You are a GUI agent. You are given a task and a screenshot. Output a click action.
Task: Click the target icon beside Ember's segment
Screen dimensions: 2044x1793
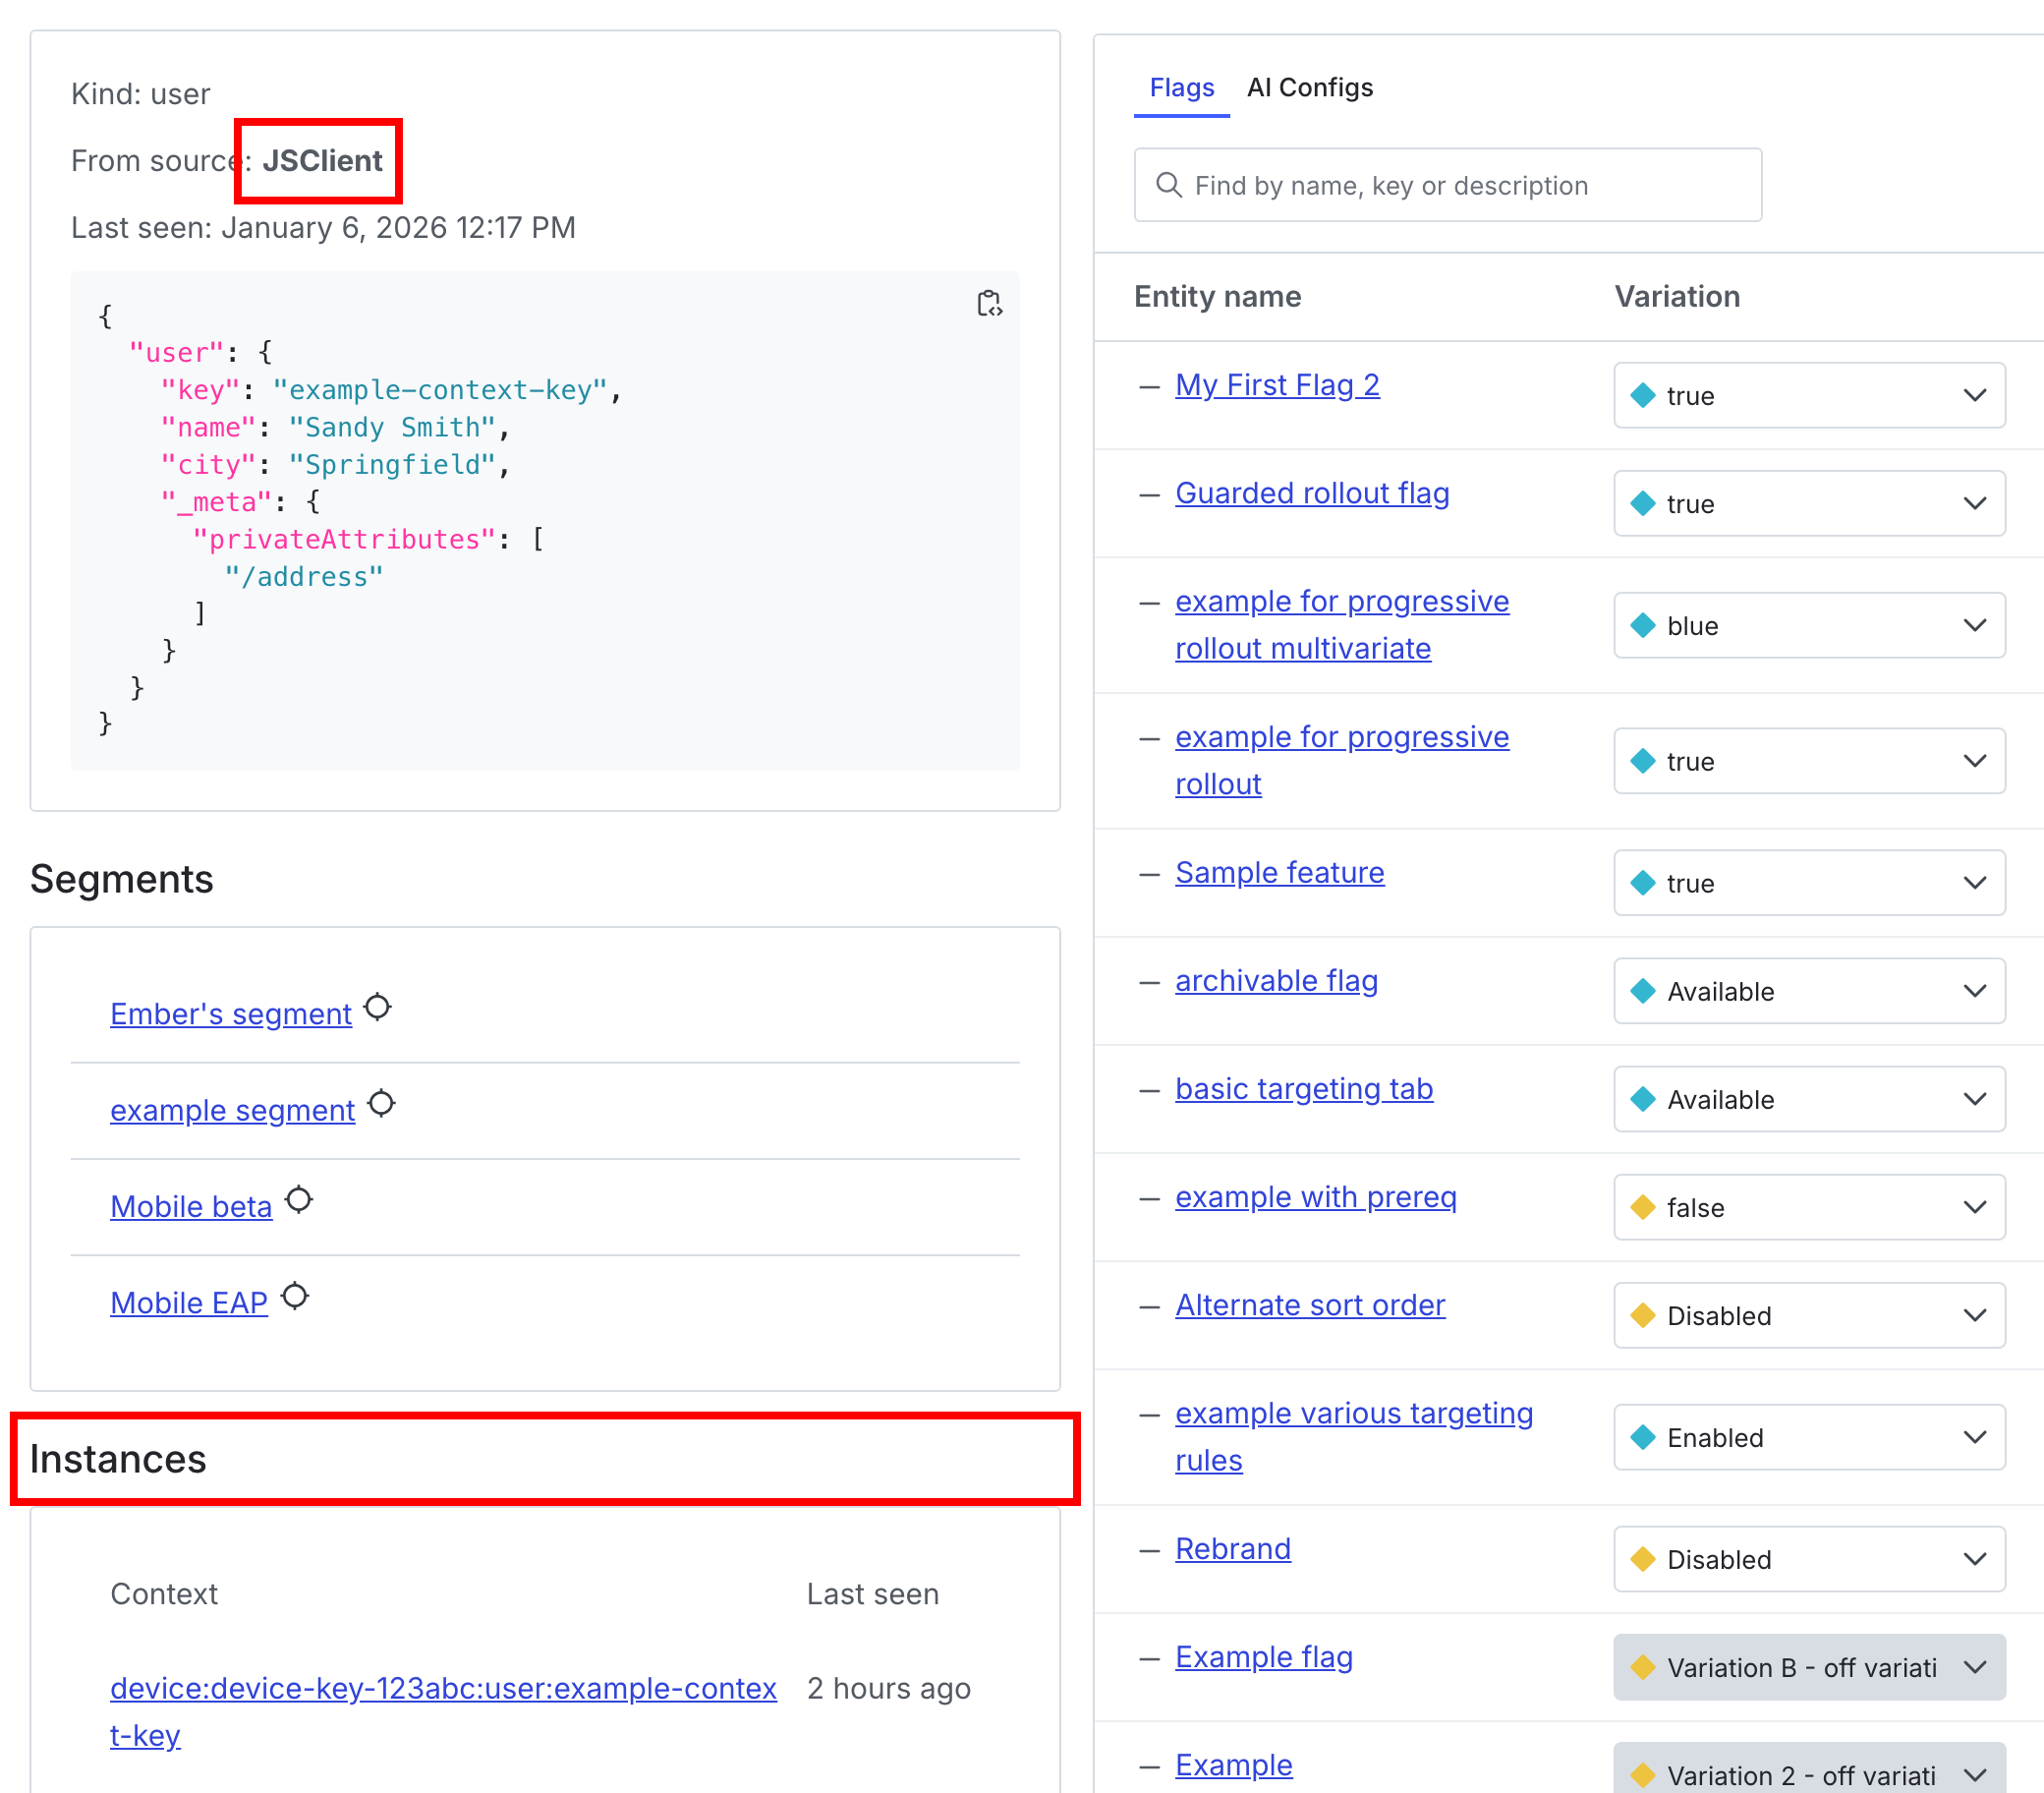(378, 1008)
